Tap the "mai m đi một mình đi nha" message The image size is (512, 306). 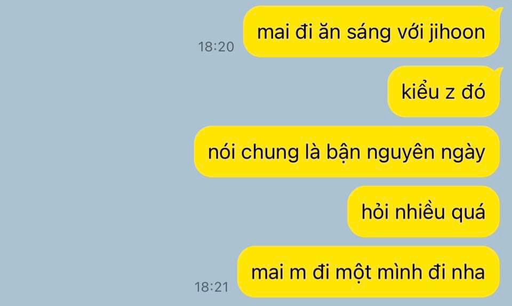point(369,272)
